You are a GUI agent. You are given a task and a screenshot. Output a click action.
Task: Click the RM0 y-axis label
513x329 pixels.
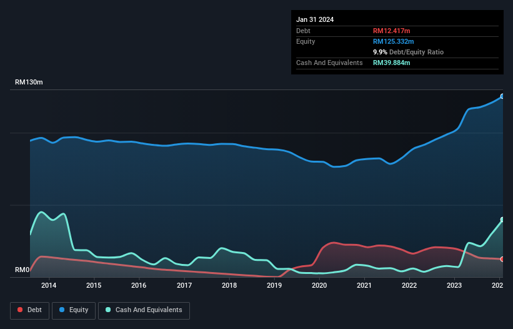point(22,270)
